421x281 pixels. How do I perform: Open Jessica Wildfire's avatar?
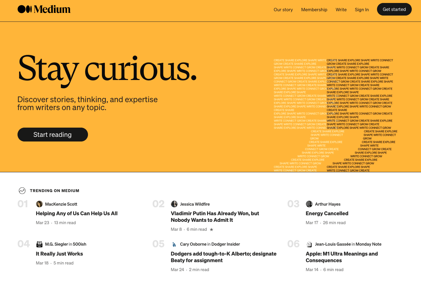coord(174,204)
